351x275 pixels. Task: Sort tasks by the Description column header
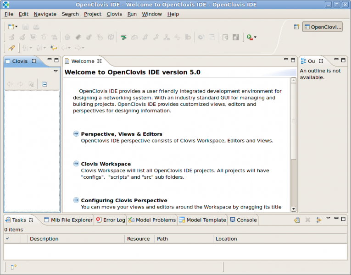click(76, 239)
